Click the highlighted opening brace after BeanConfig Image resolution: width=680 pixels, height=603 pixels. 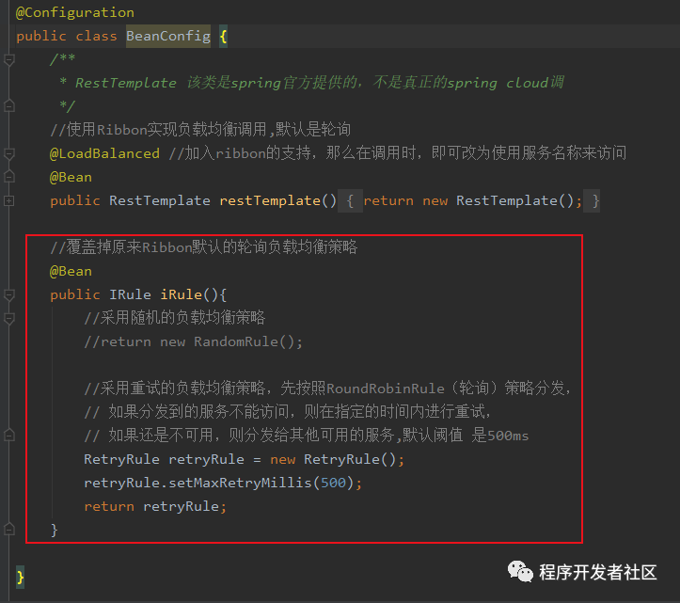coord(223,36)
